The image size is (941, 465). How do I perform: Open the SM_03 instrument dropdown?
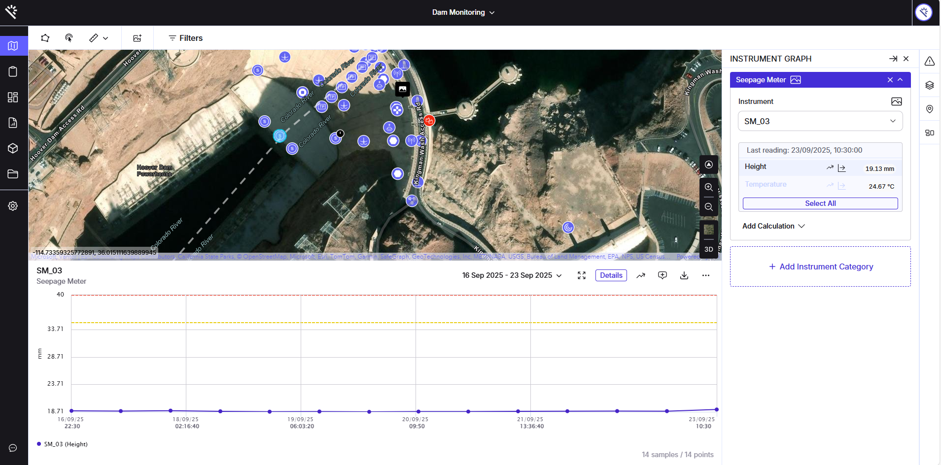click(x=820, y=121)
